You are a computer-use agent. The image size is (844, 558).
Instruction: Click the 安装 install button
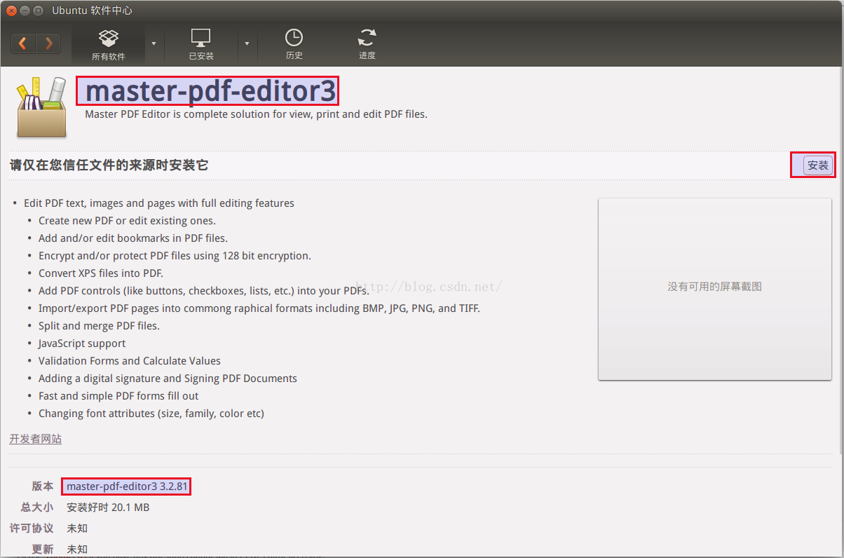[817, 165]
